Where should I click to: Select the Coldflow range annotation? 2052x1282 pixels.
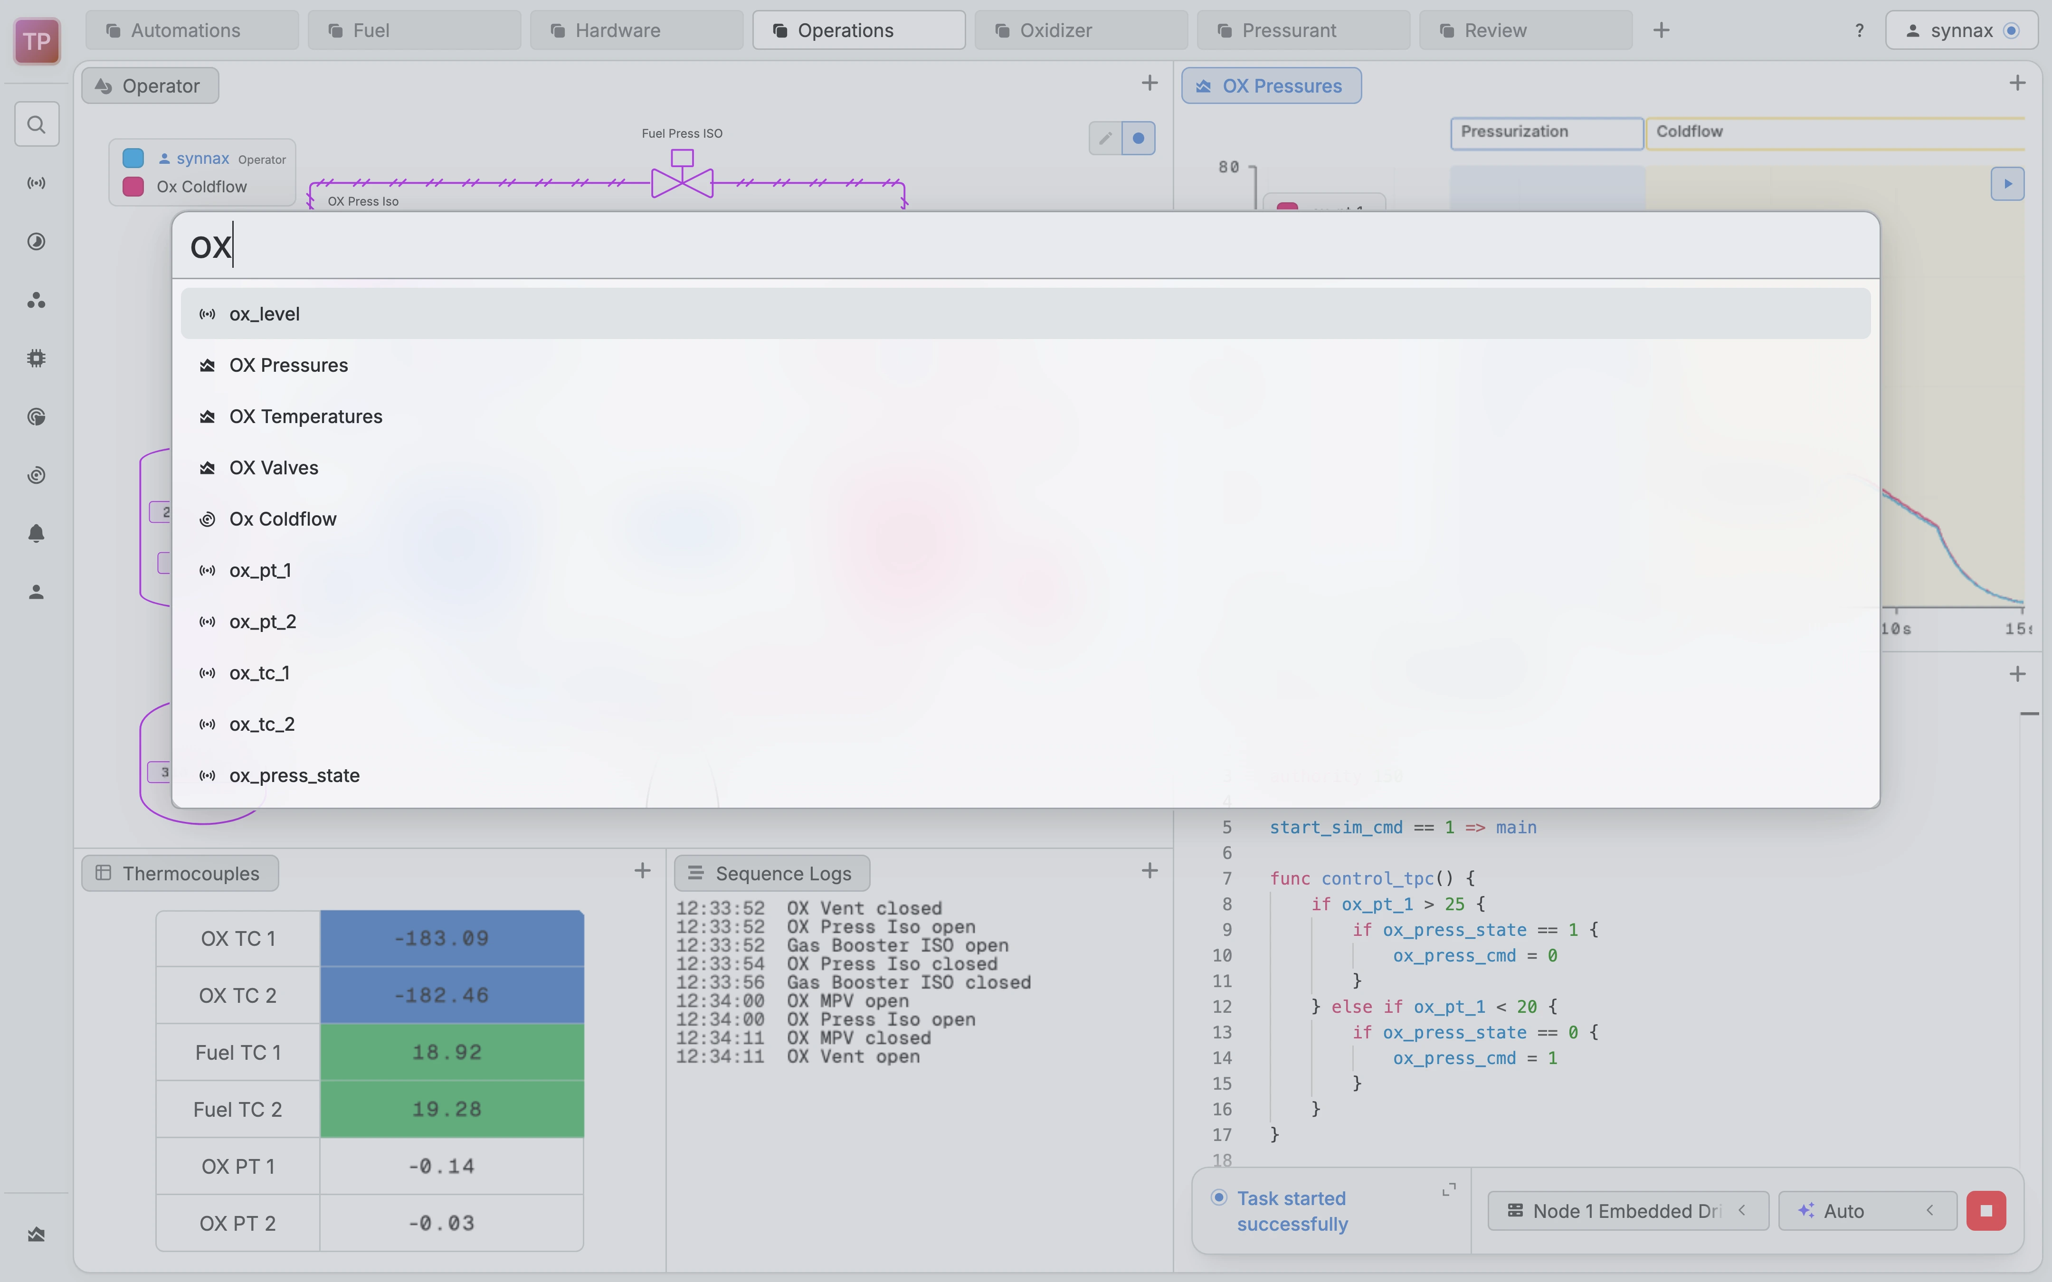pos(1835,133)
